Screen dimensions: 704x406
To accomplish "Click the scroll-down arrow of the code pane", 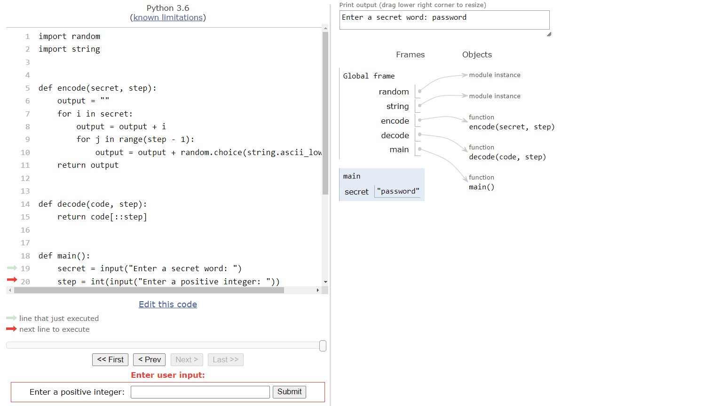I will (325, 282).
